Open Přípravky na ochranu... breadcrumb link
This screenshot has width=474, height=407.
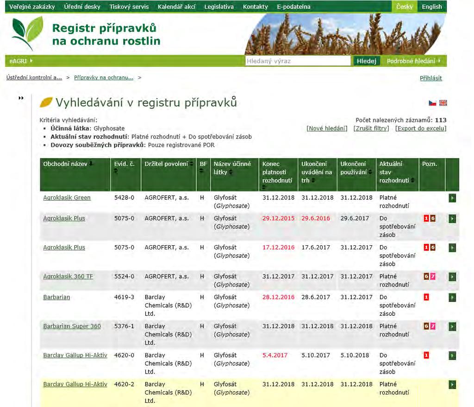(104, 77)
